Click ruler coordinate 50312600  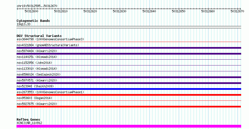tap(31, 11)
